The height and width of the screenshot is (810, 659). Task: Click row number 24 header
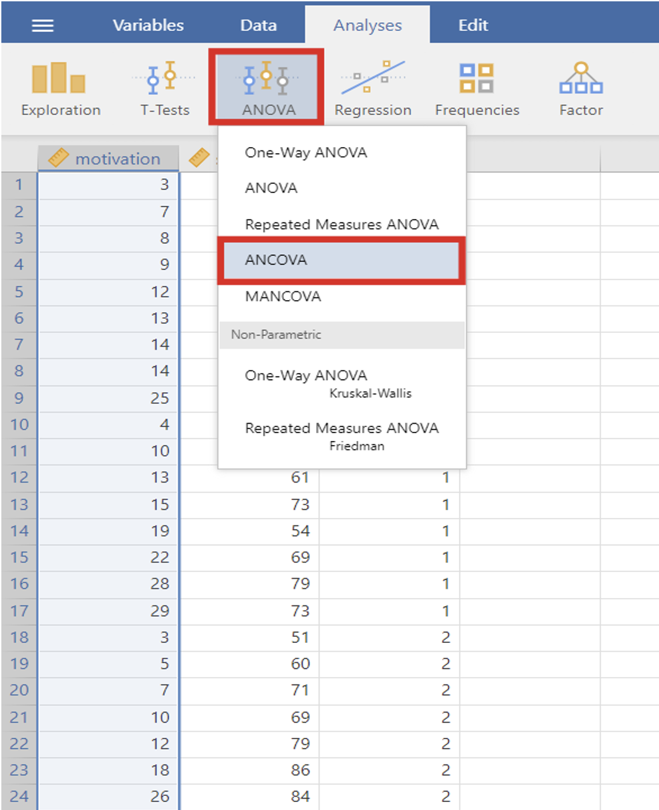(x=19, y=797)
